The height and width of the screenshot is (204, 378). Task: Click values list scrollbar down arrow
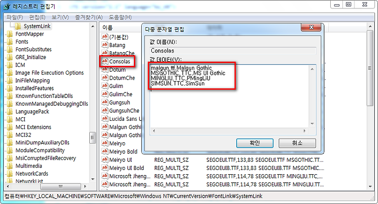point(370,186)
